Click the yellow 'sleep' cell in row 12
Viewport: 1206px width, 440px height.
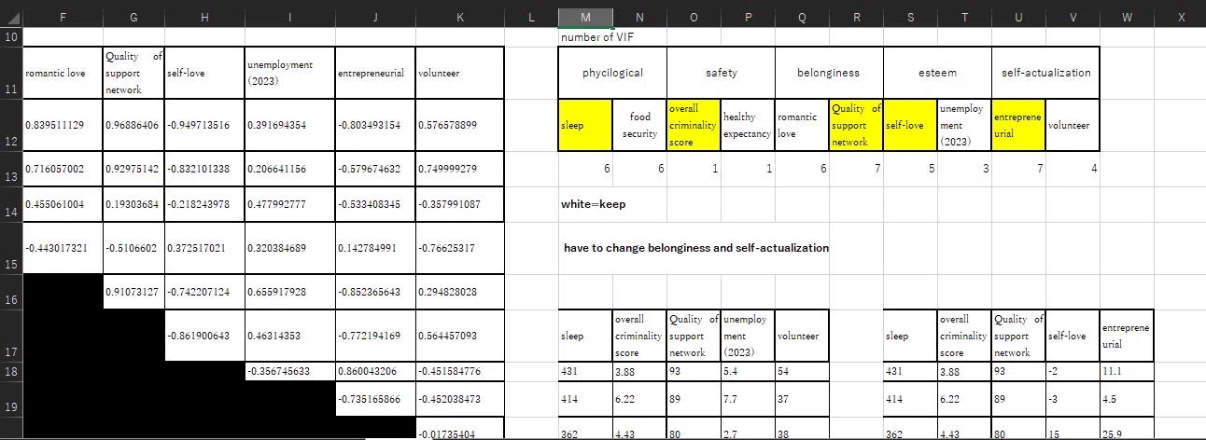coord(586,125)
